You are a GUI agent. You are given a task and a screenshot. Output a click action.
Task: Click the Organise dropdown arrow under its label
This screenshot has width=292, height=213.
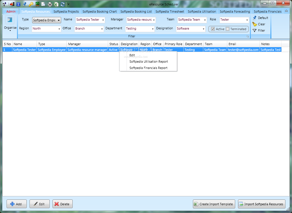(x=10, y=31)
